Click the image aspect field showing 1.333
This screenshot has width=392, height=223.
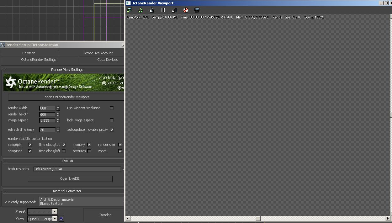[48, 120]
